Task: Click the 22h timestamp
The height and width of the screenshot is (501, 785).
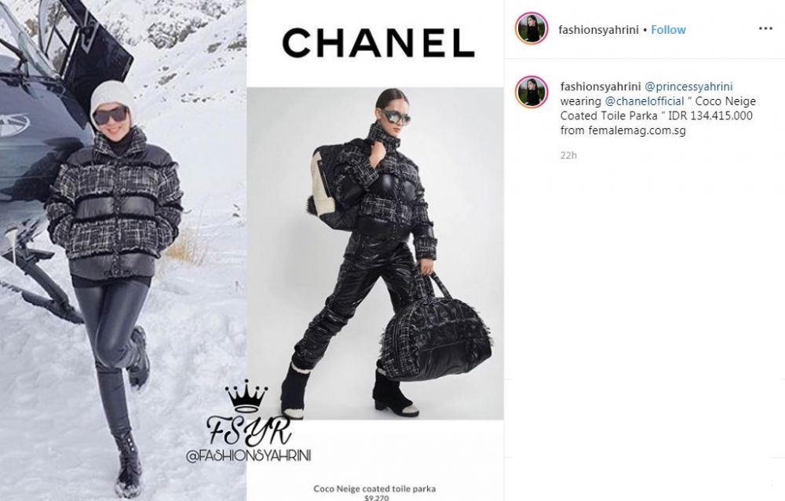Action: pyautogui.click(x=568, y=155)
